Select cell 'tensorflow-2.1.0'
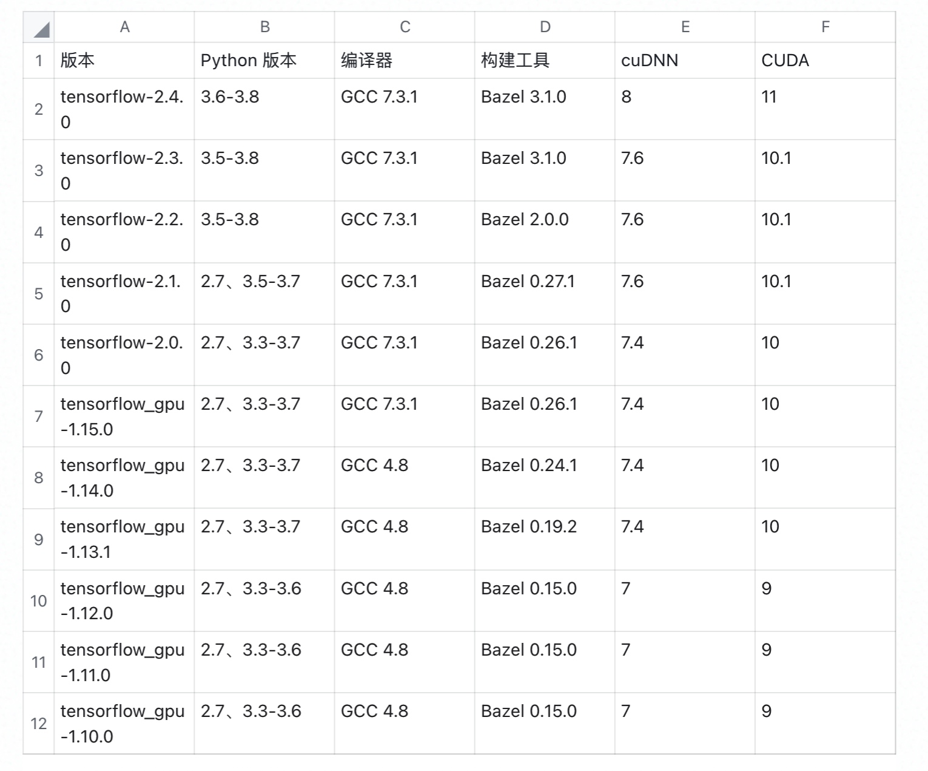The height and width of the screenshot is (771, 928). tap(124, 294)
